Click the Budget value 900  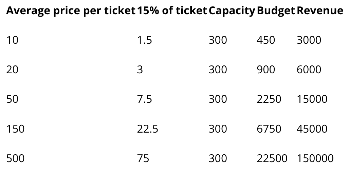pyautogui.click(x=266, y=70)
